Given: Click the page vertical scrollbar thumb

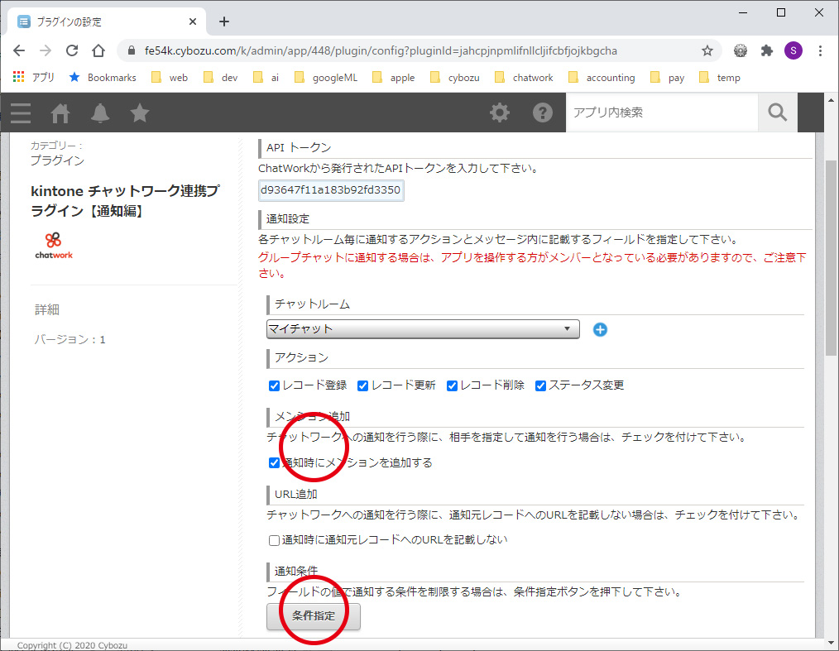Looking at the screenshot, I should (x=831, y=258).
